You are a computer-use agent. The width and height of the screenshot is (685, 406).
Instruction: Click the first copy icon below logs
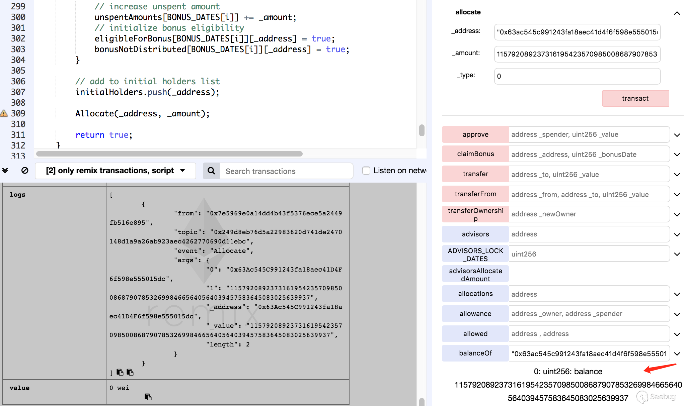pos(120,372)
